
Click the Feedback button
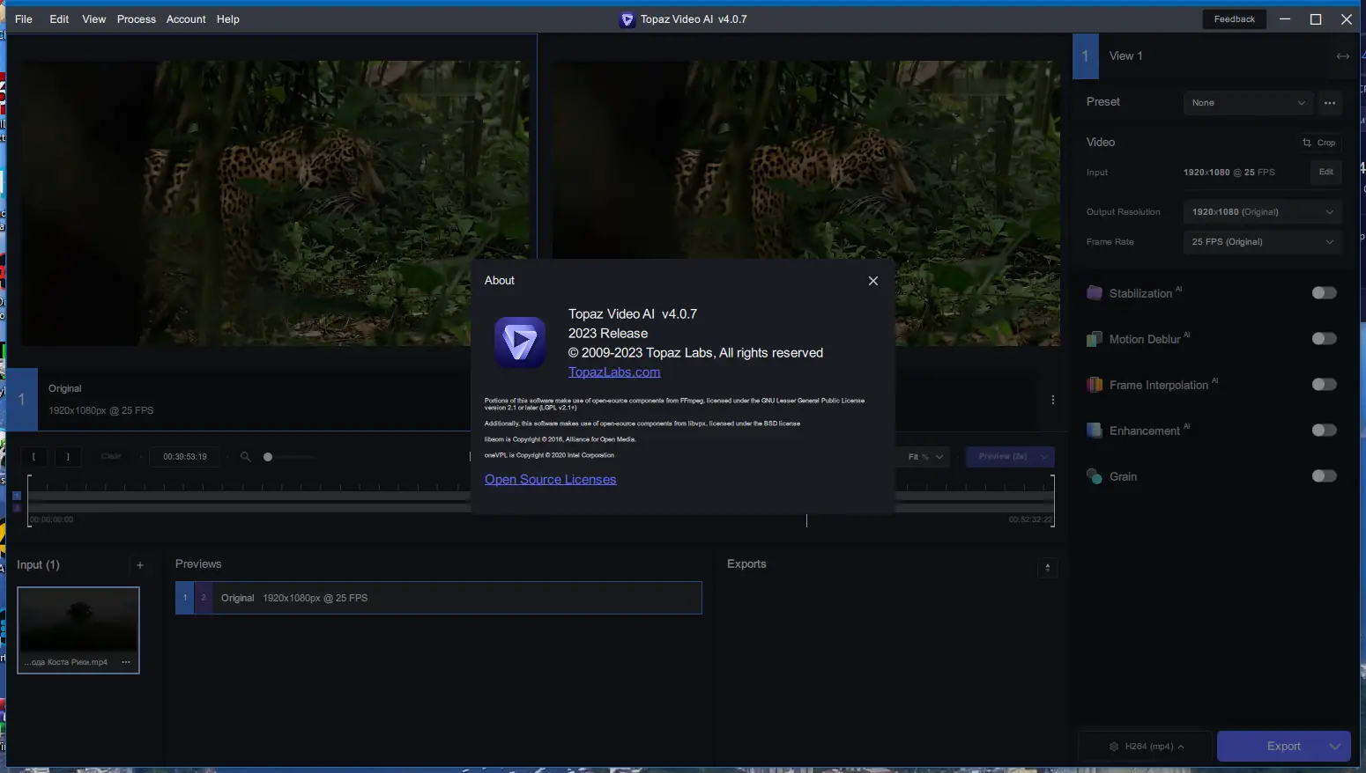1235,19
